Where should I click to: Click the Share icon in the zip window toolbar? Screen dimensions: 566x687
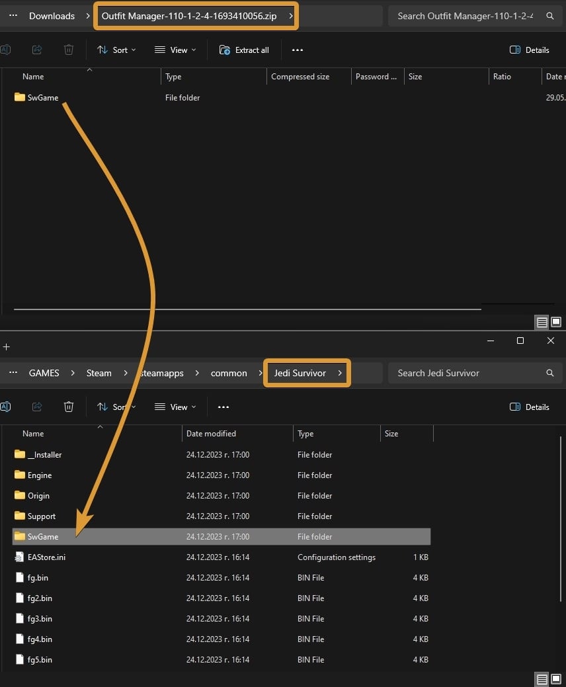tap(37, 50)
